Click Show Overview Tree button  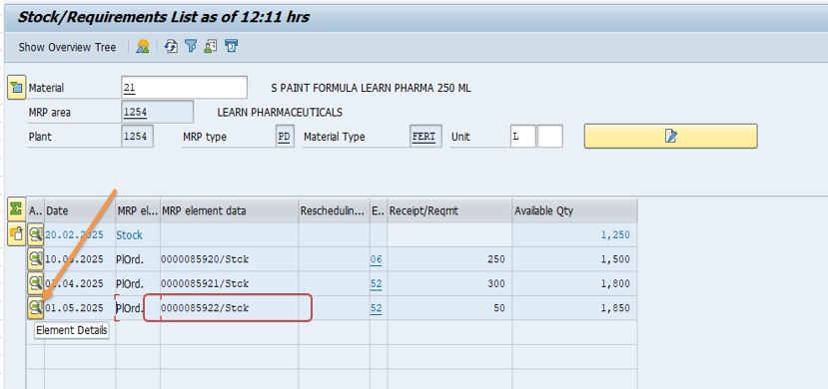pos(67,47)
